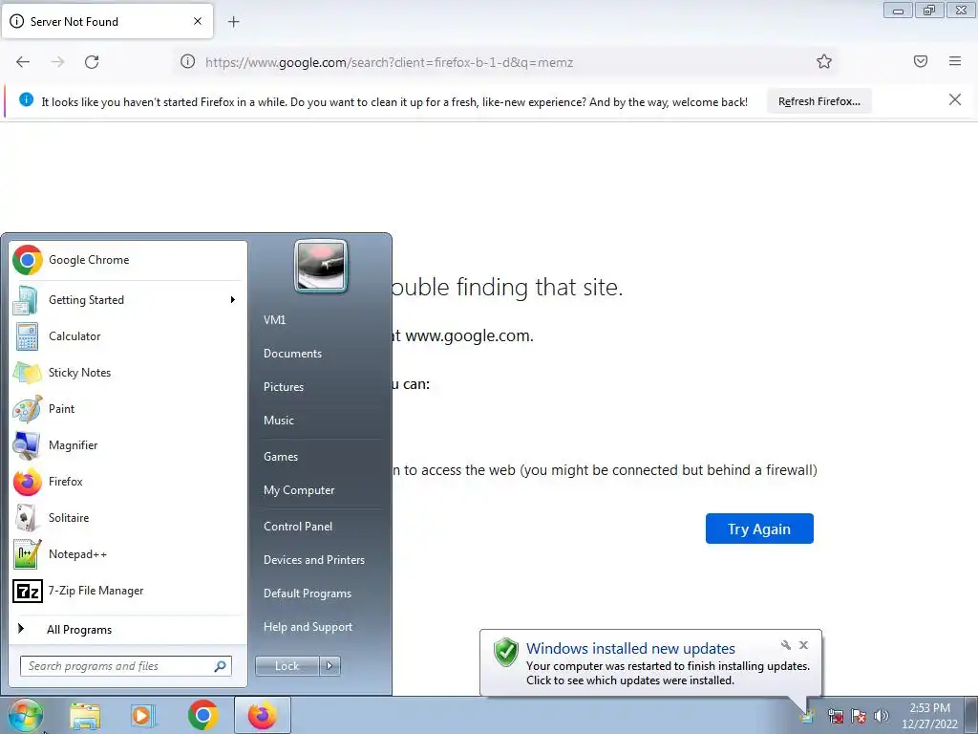Open Windows Media Player from taskbar
The width and height of the screenshot is (978, 734).
(x=142, y=716)
